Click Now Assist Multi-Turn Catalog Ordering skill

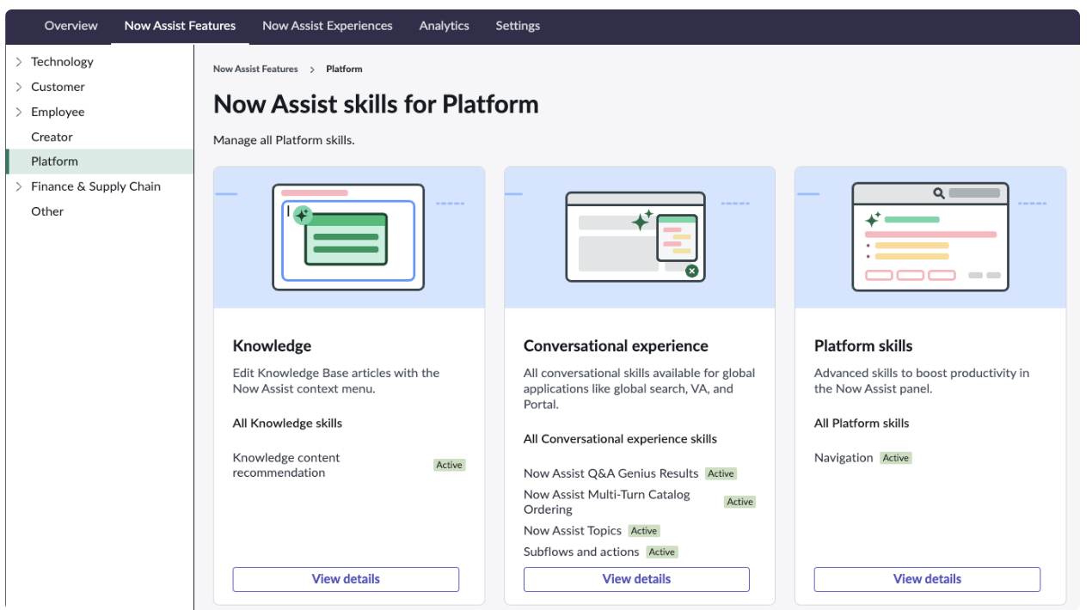607,502
